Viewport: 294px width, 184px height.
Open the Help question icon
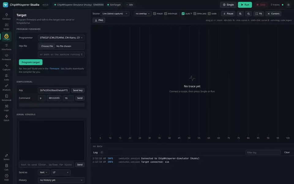pos(6,177)
